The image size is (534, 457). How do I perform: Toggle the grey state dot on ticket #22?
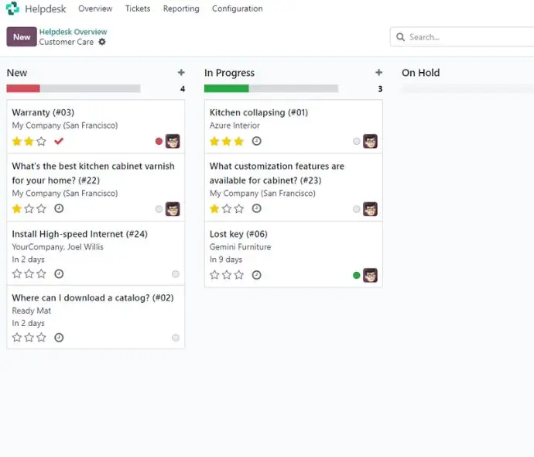(159, 209)
